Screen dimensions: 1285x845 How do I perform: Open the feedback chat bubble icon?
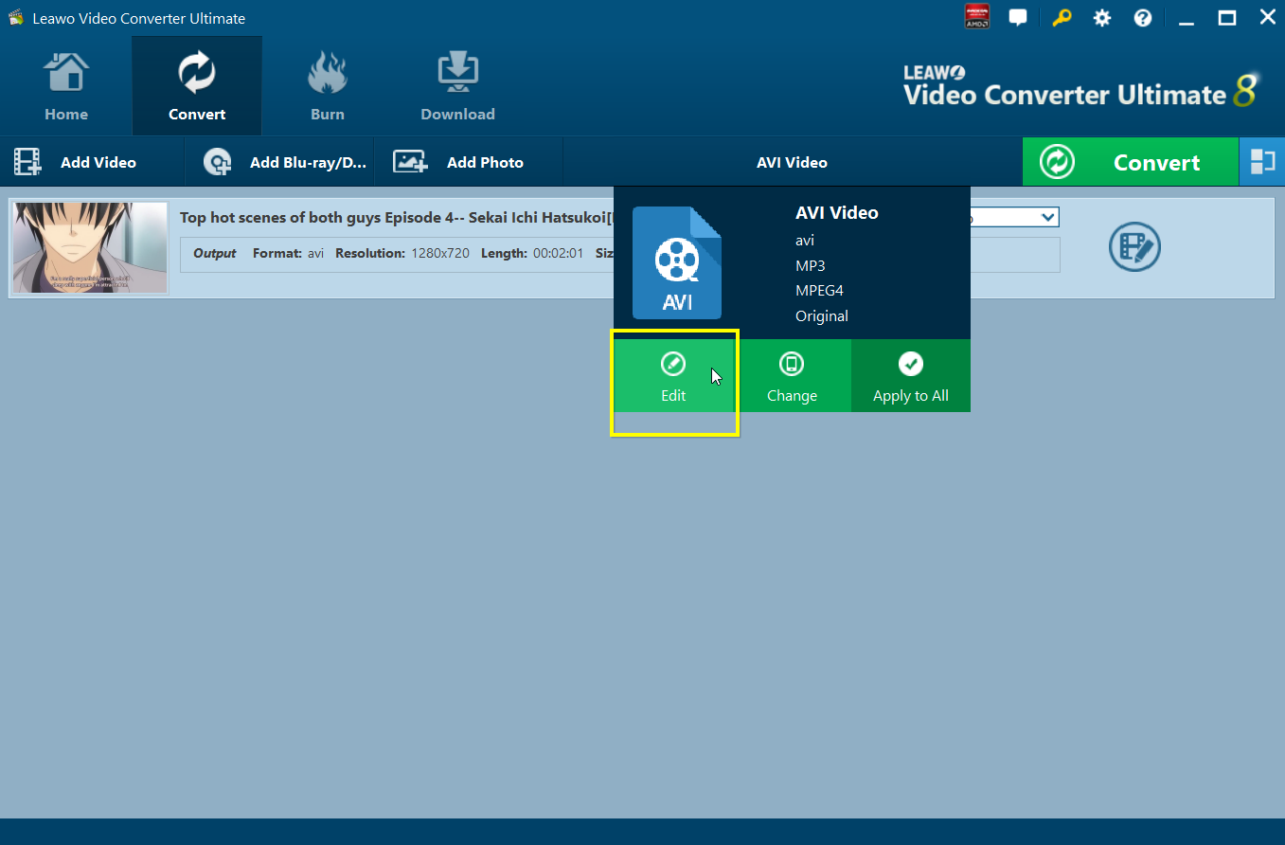pyautogui.click(x=1018, y=18)
